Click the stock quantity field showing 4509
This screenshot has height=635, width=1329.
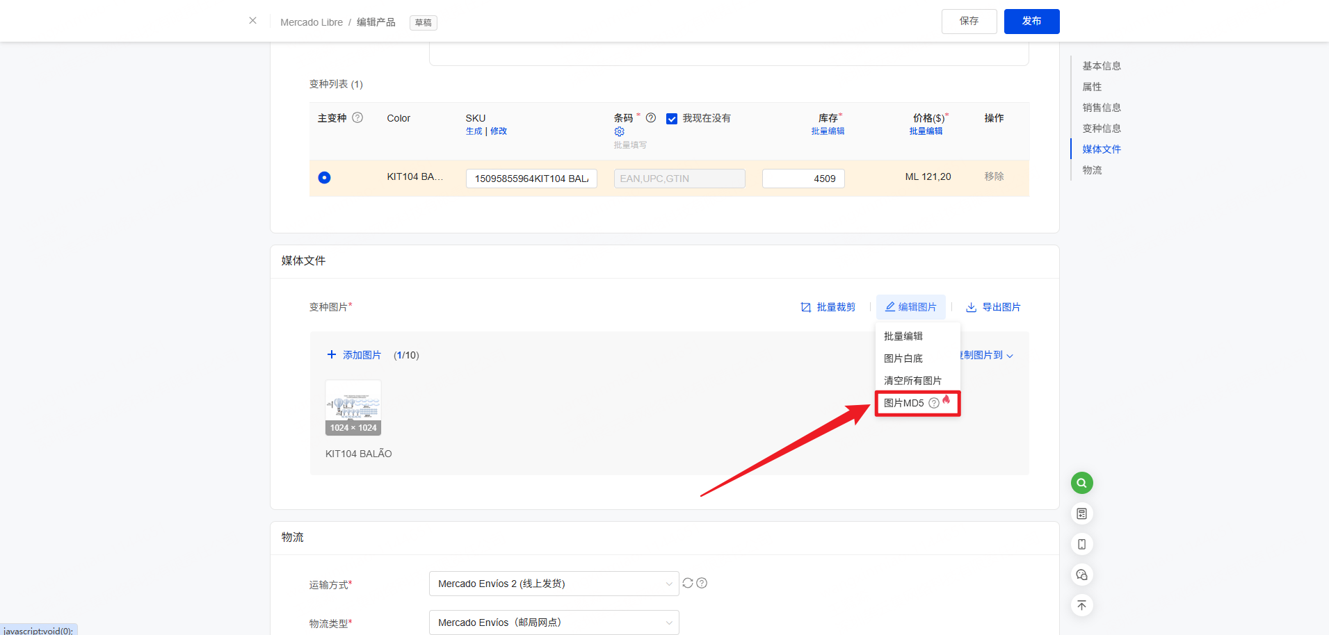point(803,179)
